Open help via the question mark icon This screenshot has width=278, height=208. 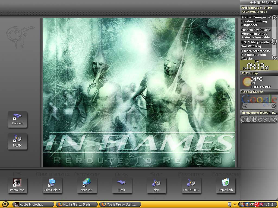tap(272, 2)
